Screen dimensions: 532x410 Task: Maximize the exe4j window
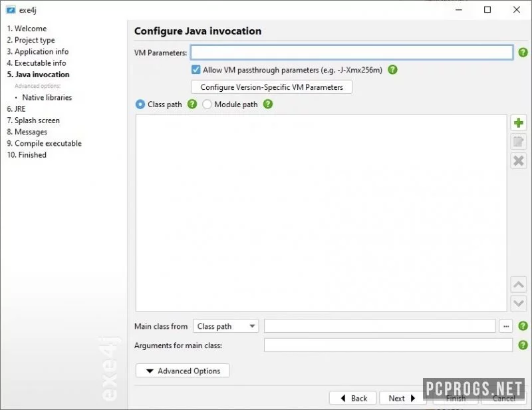[487, 9]
